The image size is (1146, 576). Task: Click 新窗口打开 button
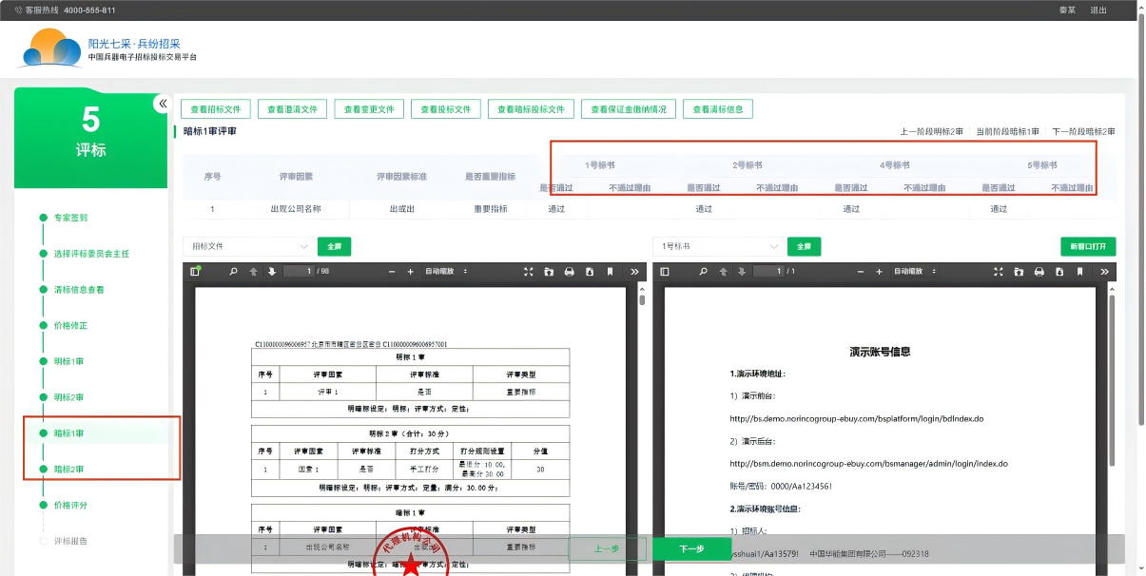click(1087, 246)
